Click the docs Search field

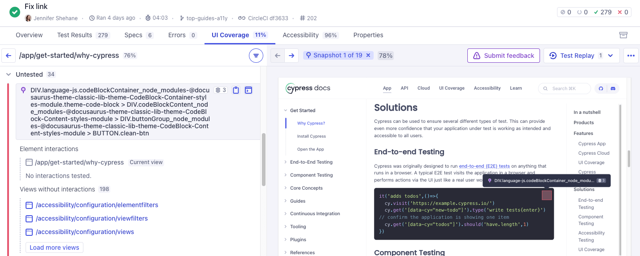pos(565,88)
